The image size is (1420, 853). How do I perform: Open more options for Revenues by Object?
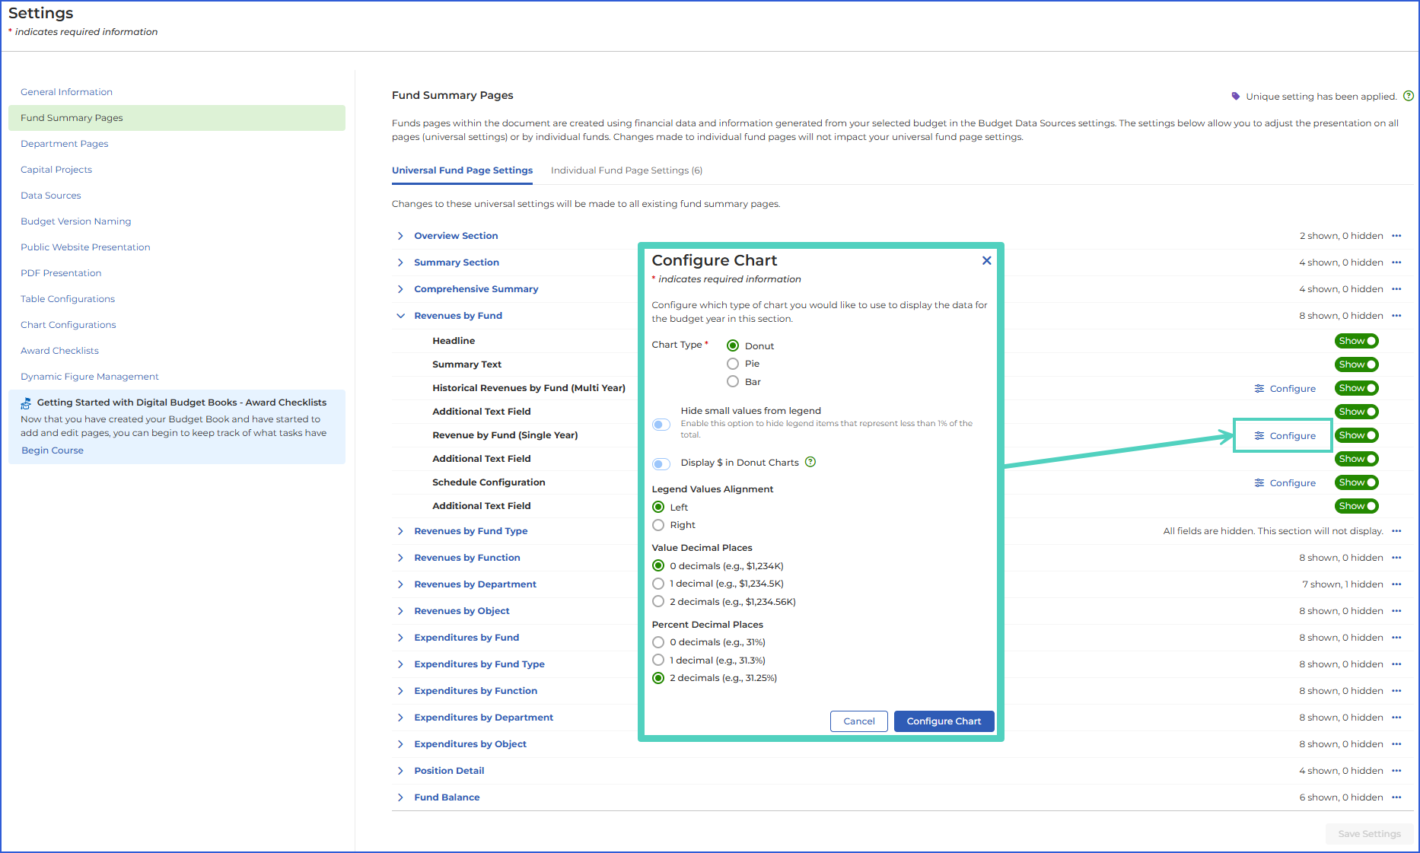[x=1396, y=611]
